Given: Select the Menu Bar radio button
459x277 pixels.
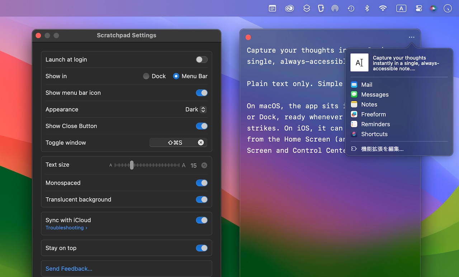Looking at the screenshot, I should coord(176,76).
